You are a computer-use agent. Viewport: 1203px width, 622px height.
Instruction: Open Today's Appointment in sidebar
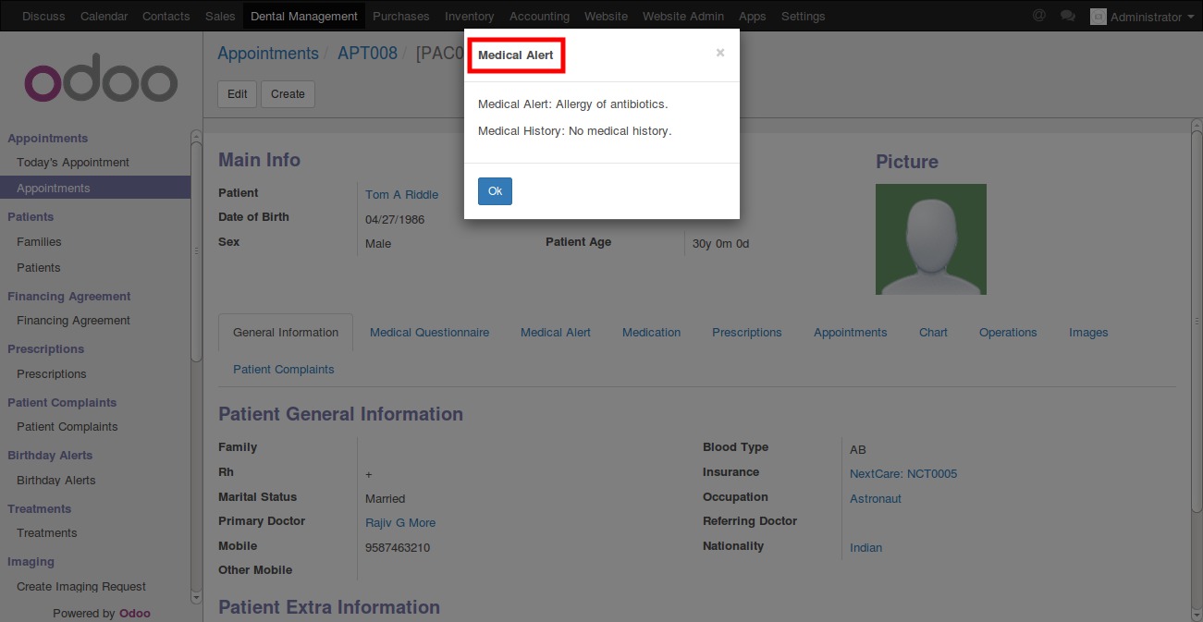pyautogui.click(x=73, y=163)
